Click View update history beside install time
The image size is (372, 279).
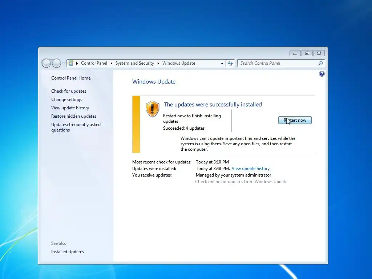(x=251, y=169)
